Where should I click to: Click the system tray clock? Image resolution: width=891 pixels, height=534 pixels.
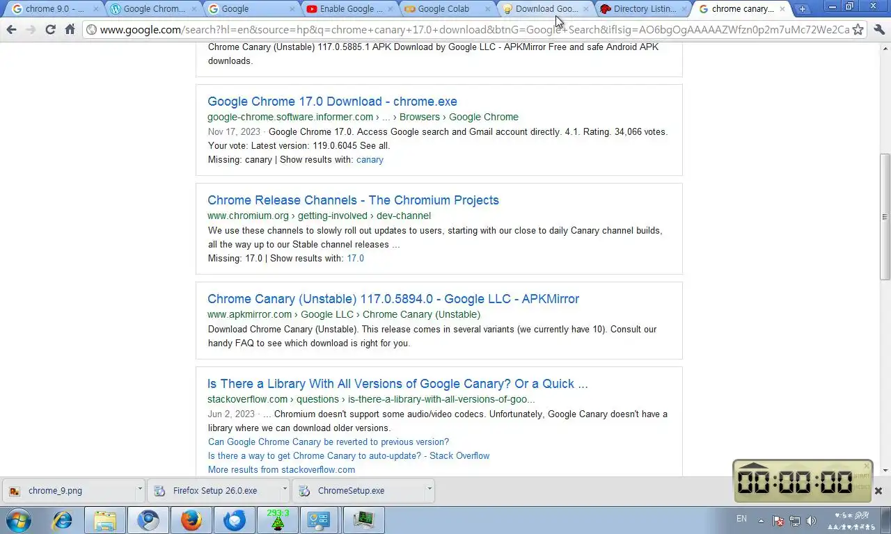pyautogui.click(x=852, y=521)
